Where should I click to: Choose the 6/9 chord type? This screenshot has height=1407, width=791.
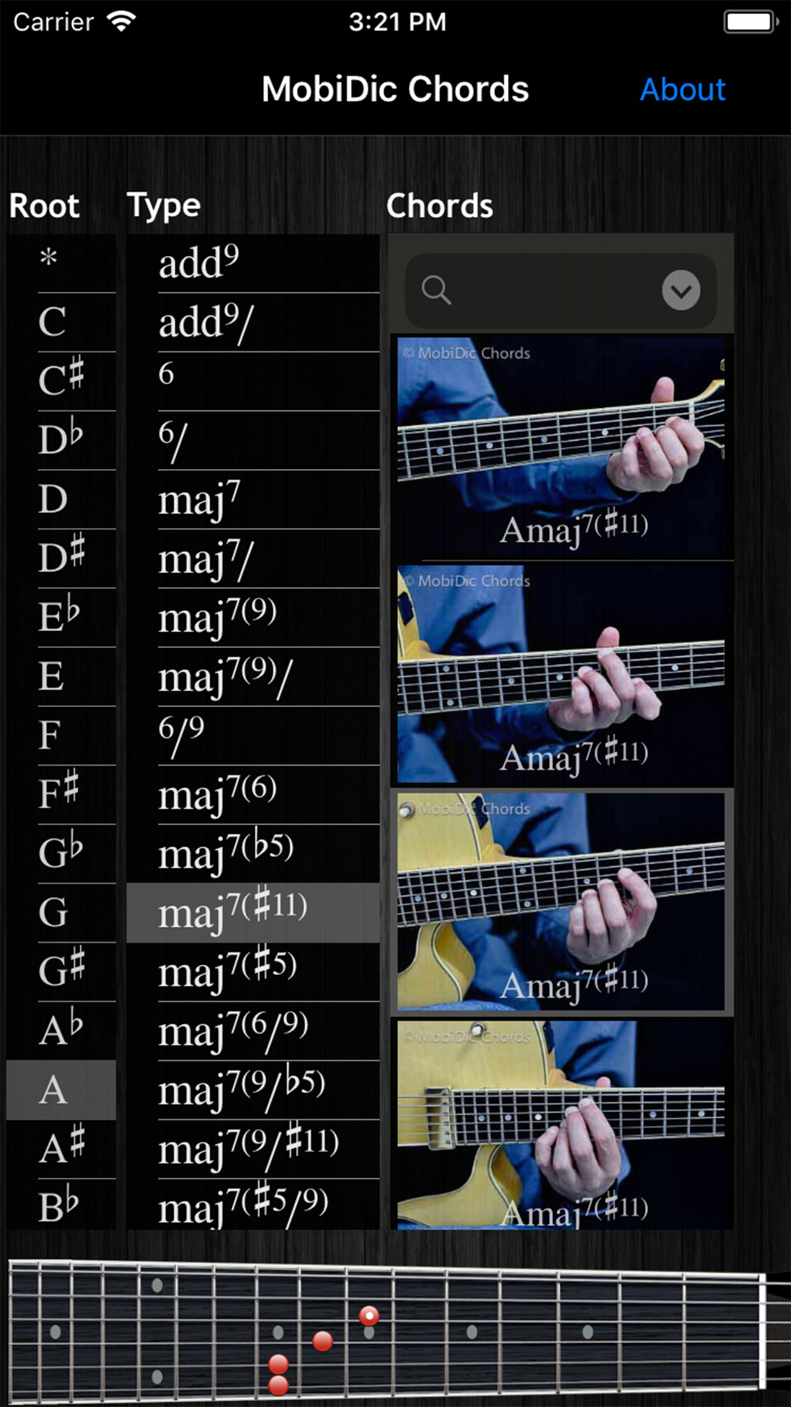(x=253, y=735)
